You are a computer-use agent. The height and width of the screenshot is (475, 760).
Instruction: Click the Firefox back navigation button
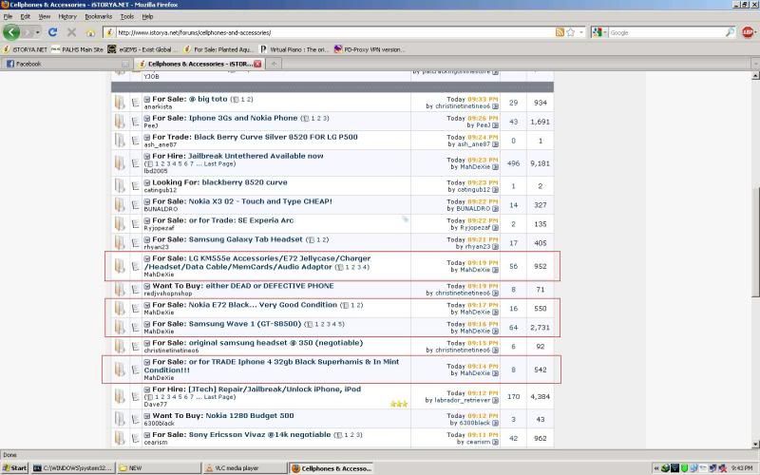click(12, 32)
